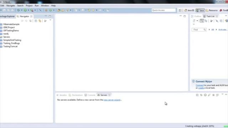
Task: Open the Debug dropdown arrow
Action: click(22, 10)
